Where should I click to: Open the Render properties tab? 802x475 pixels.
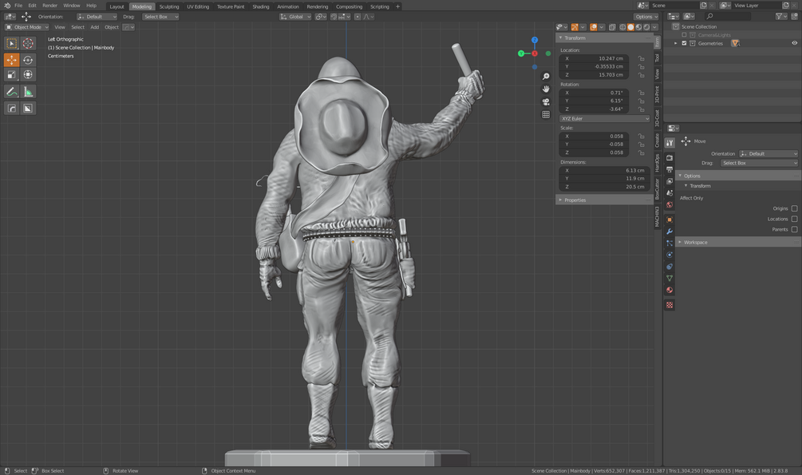[670, 157]
